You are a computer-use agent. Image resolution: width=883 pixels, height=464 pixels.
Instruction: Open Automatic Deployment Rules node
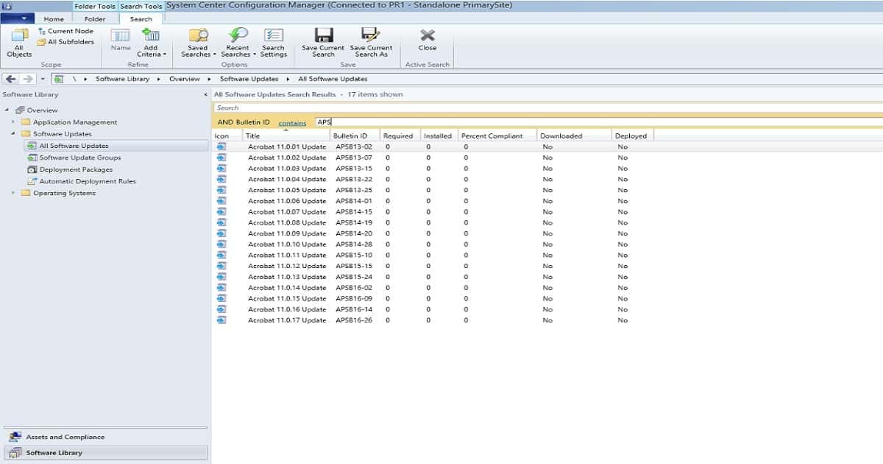pyautogui.click(x=88, y=181)
